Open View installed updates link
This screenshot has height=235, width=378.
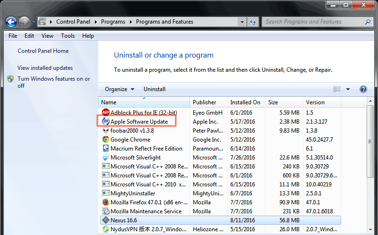45,68
